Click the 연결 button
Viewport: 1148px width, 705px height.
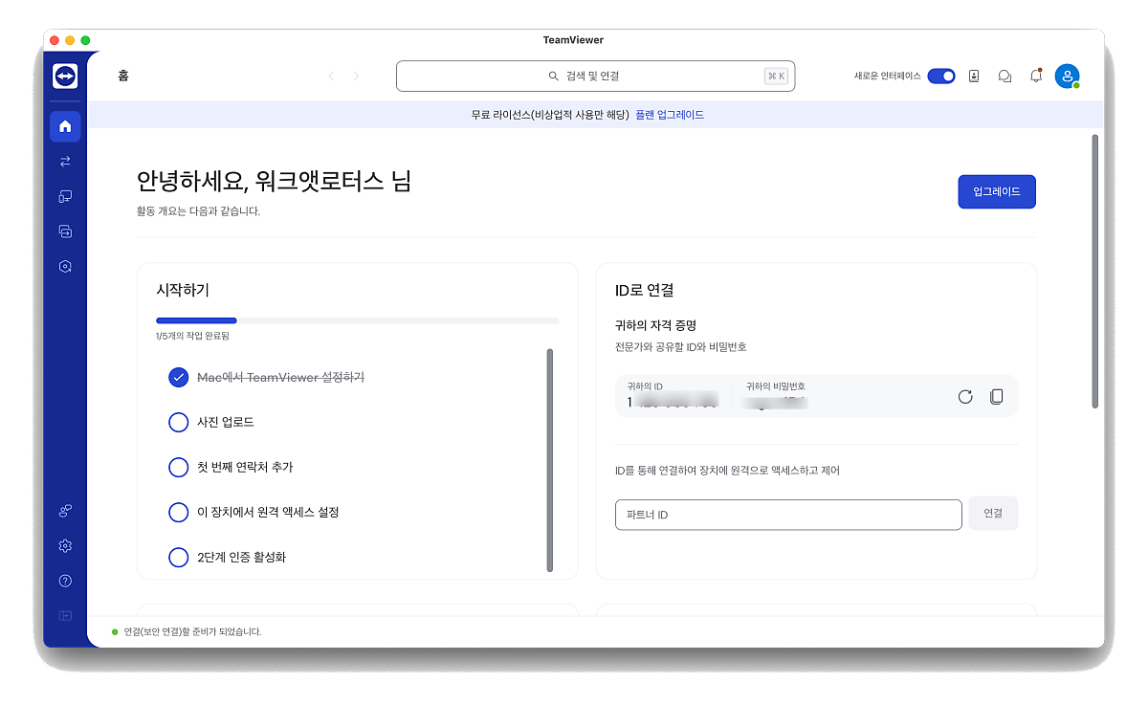[x=993, y=514]
